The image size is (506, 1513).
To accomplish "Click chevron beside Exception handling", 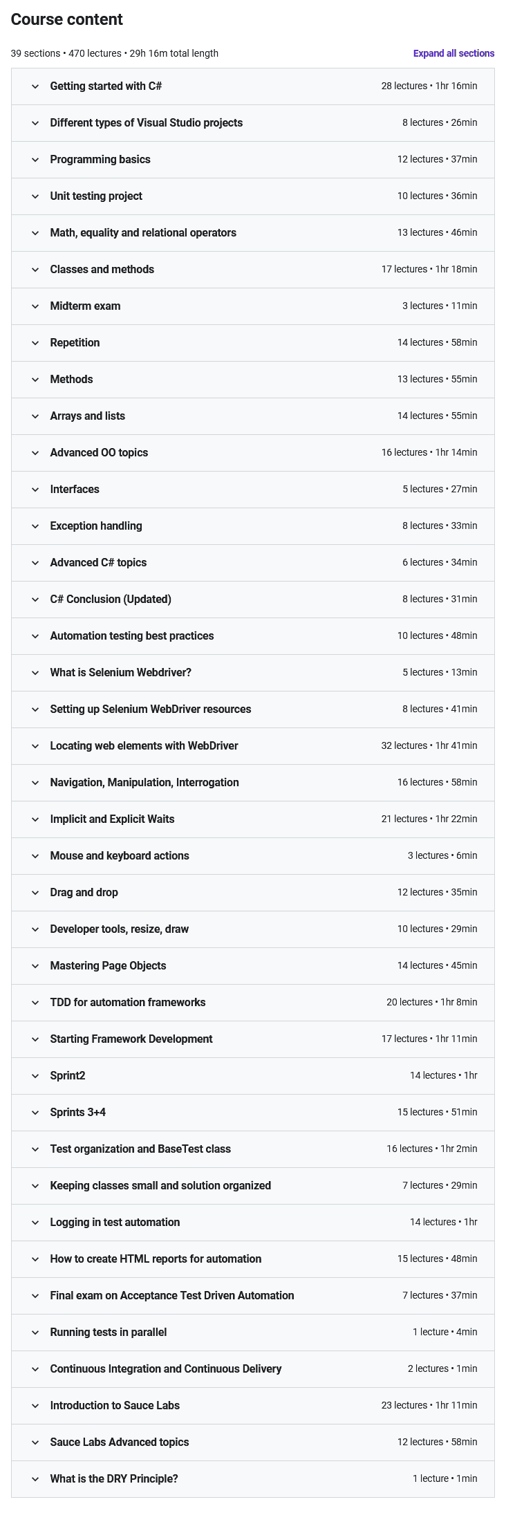I will tap(35, 526).
